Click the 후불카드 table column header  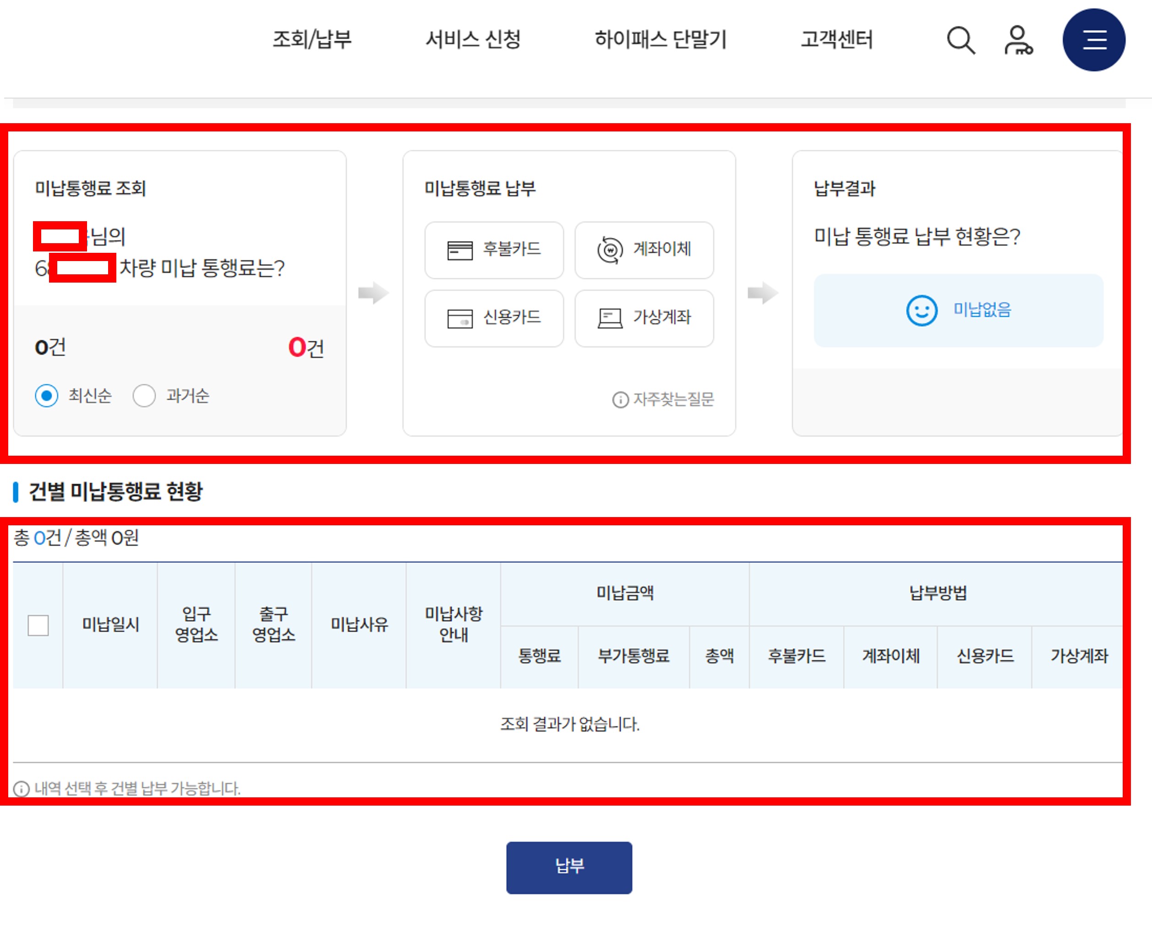[x=796, y=656]
